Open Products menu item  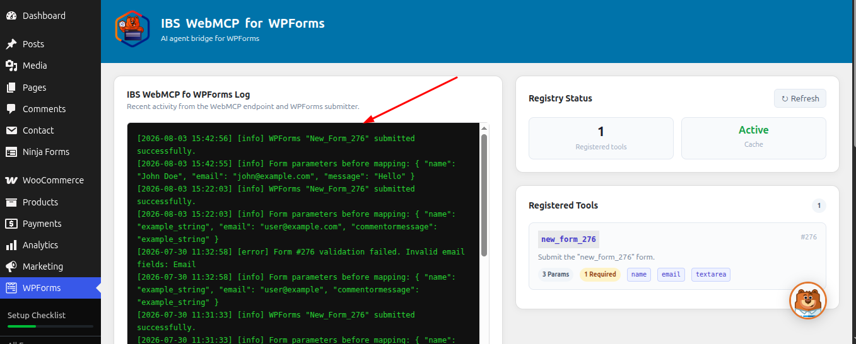[x=50, y=202]
